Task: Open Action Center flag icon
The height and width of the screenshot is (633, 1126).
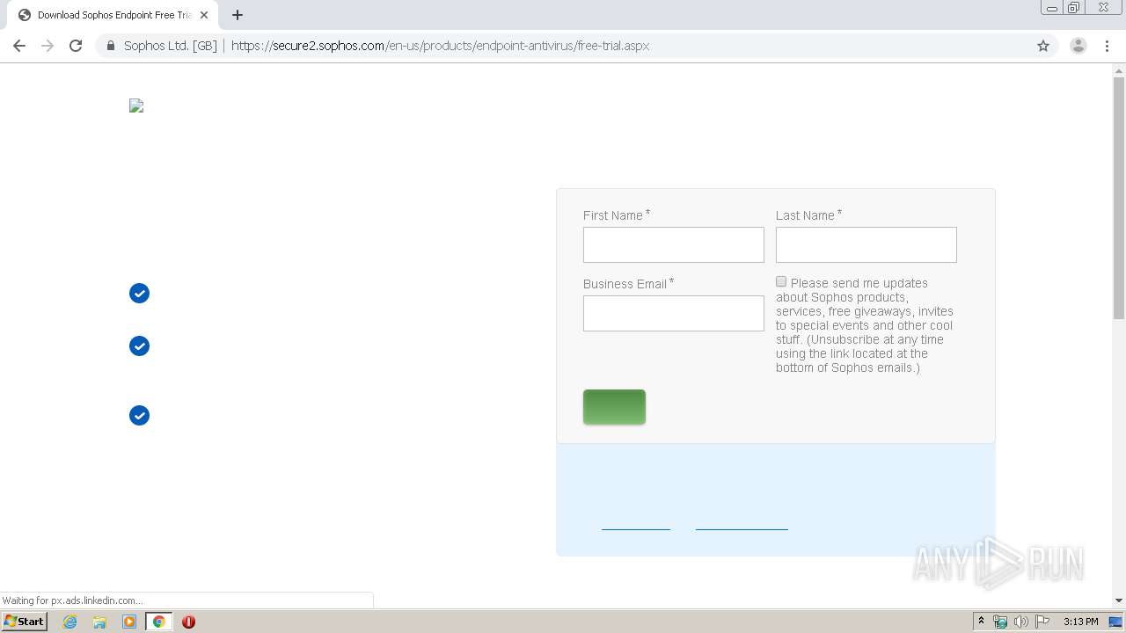Action: click(x=1042, y=622)
